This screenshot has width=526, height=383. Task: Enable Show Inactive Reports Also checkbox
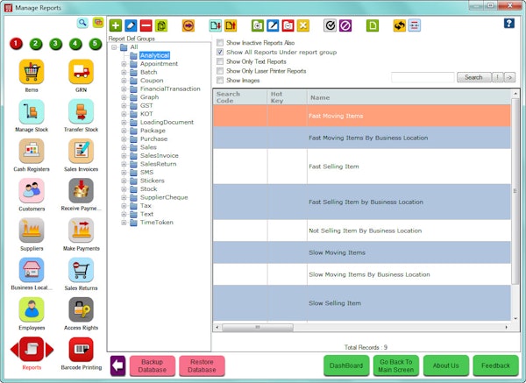click(x=220, y=43)
